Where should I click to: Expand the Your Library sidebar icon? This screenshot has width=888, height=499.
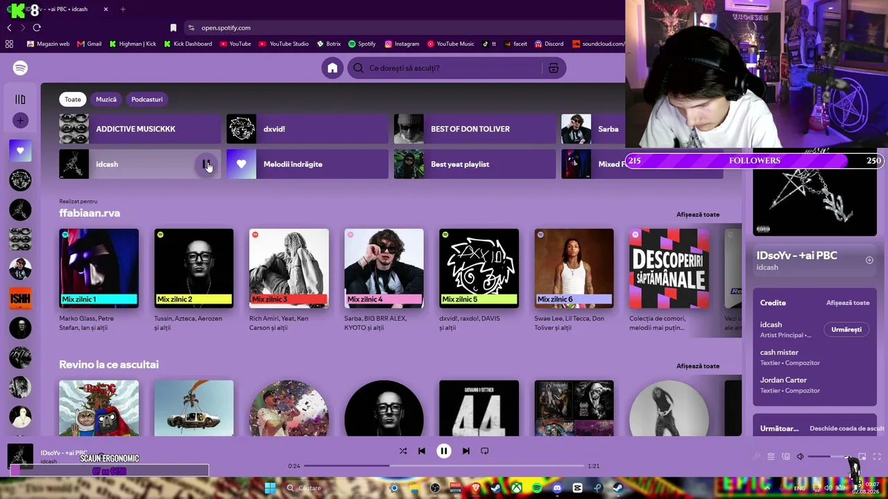click(x=20, y=100)
